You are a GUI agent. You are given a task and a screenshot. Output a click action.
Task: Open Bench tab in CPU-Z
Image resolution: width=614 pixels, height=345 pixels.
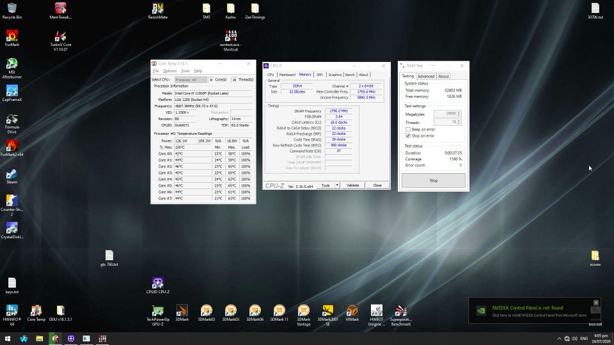pyautogui.click(x=350, y=74)
